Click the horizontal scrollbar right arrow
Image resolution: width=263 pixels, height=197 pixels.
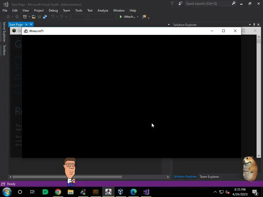pyautogui.click(x=168, y=177)
